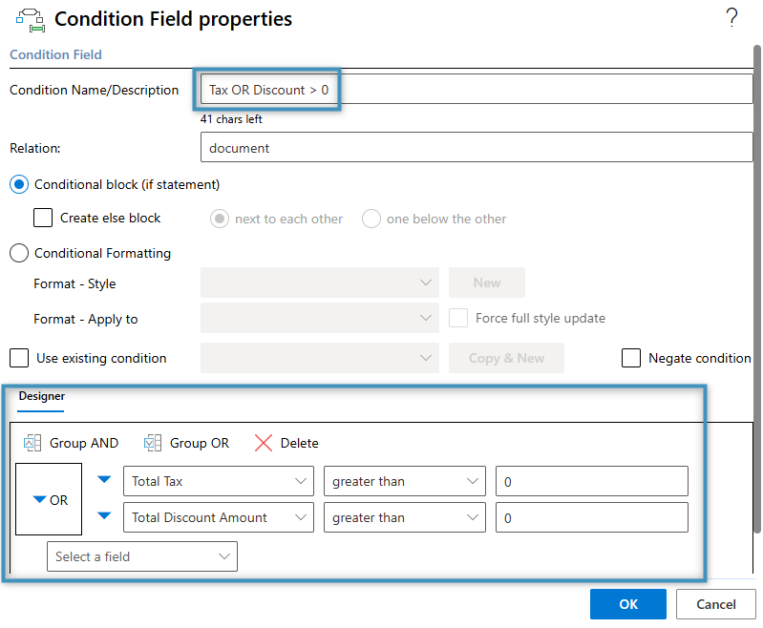Viewport: 763px width, 628px height.
Task: Tick the Negate condition checkbox
Action: (631, 358)
